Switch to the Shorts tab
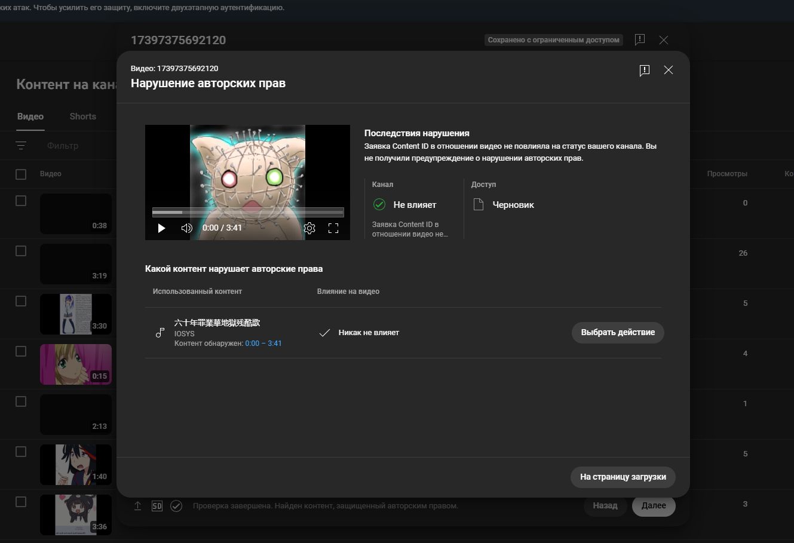The width and height of the screenshot is (794, 543). (x=82, y=116)
